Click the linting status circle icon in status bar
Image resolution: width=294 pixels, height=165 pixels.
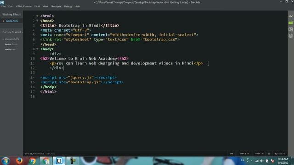tap(269, 154)
